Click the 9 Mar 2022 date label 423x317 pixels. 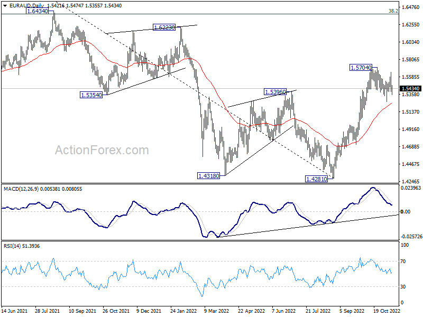point(217,311)
